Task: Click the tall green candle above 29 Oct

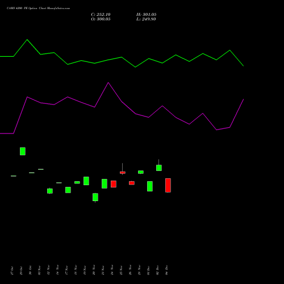Action: pyautogui.click(x=23, y=151)
